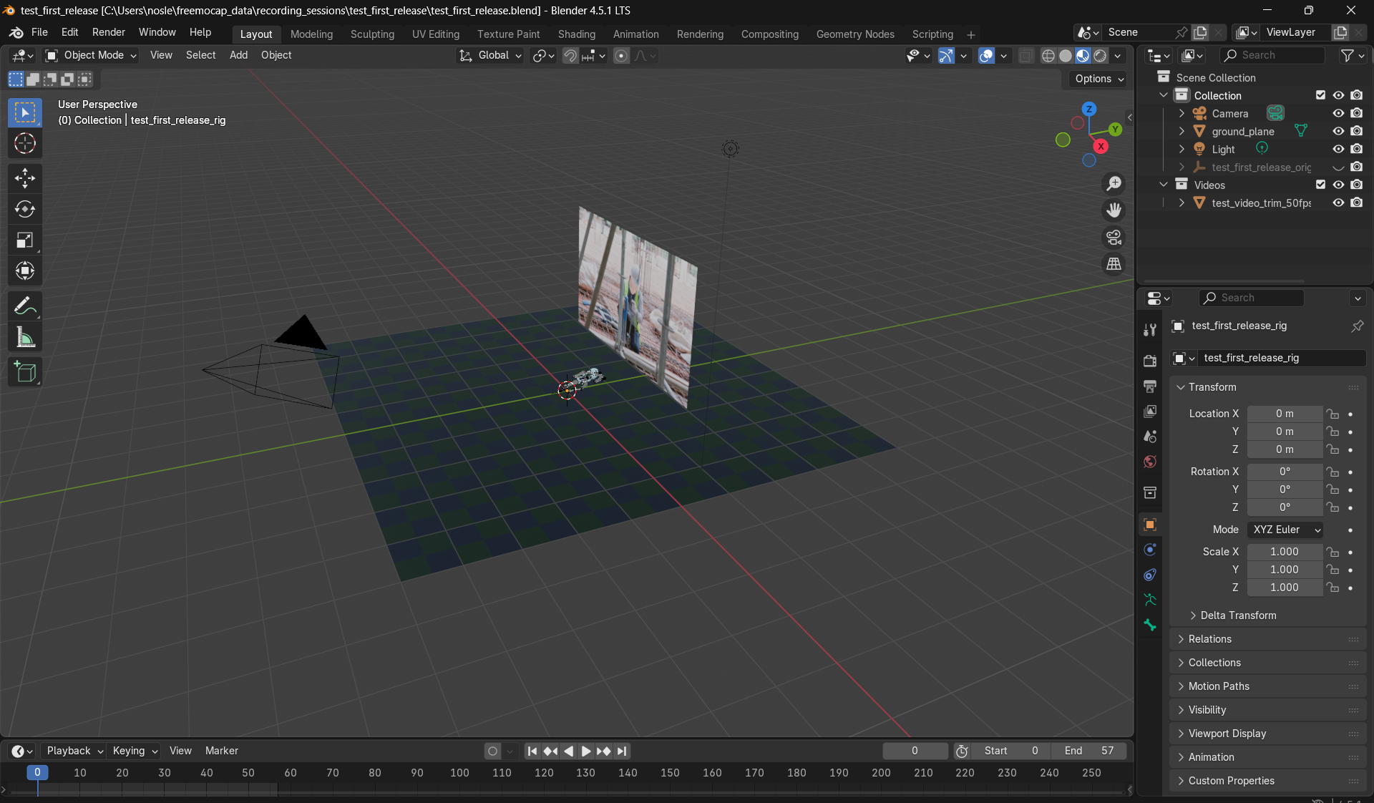The image size is (1374, 803).
Task: Click the viewport zoom magnifier icon
Action: pos(1114,184)
